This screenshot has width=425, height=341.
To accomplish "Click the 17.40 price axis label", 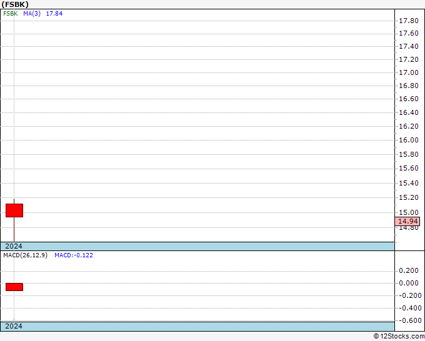I will click(409, 47).
